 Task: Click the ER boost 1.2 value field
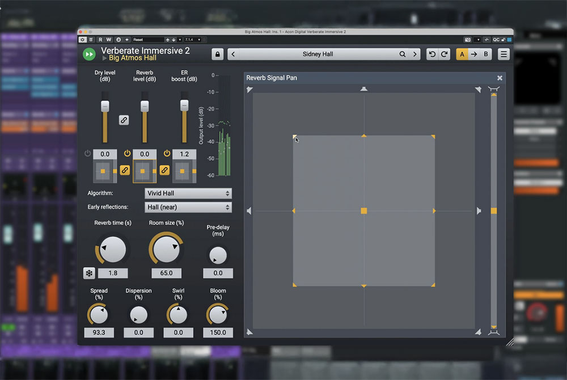184,154
